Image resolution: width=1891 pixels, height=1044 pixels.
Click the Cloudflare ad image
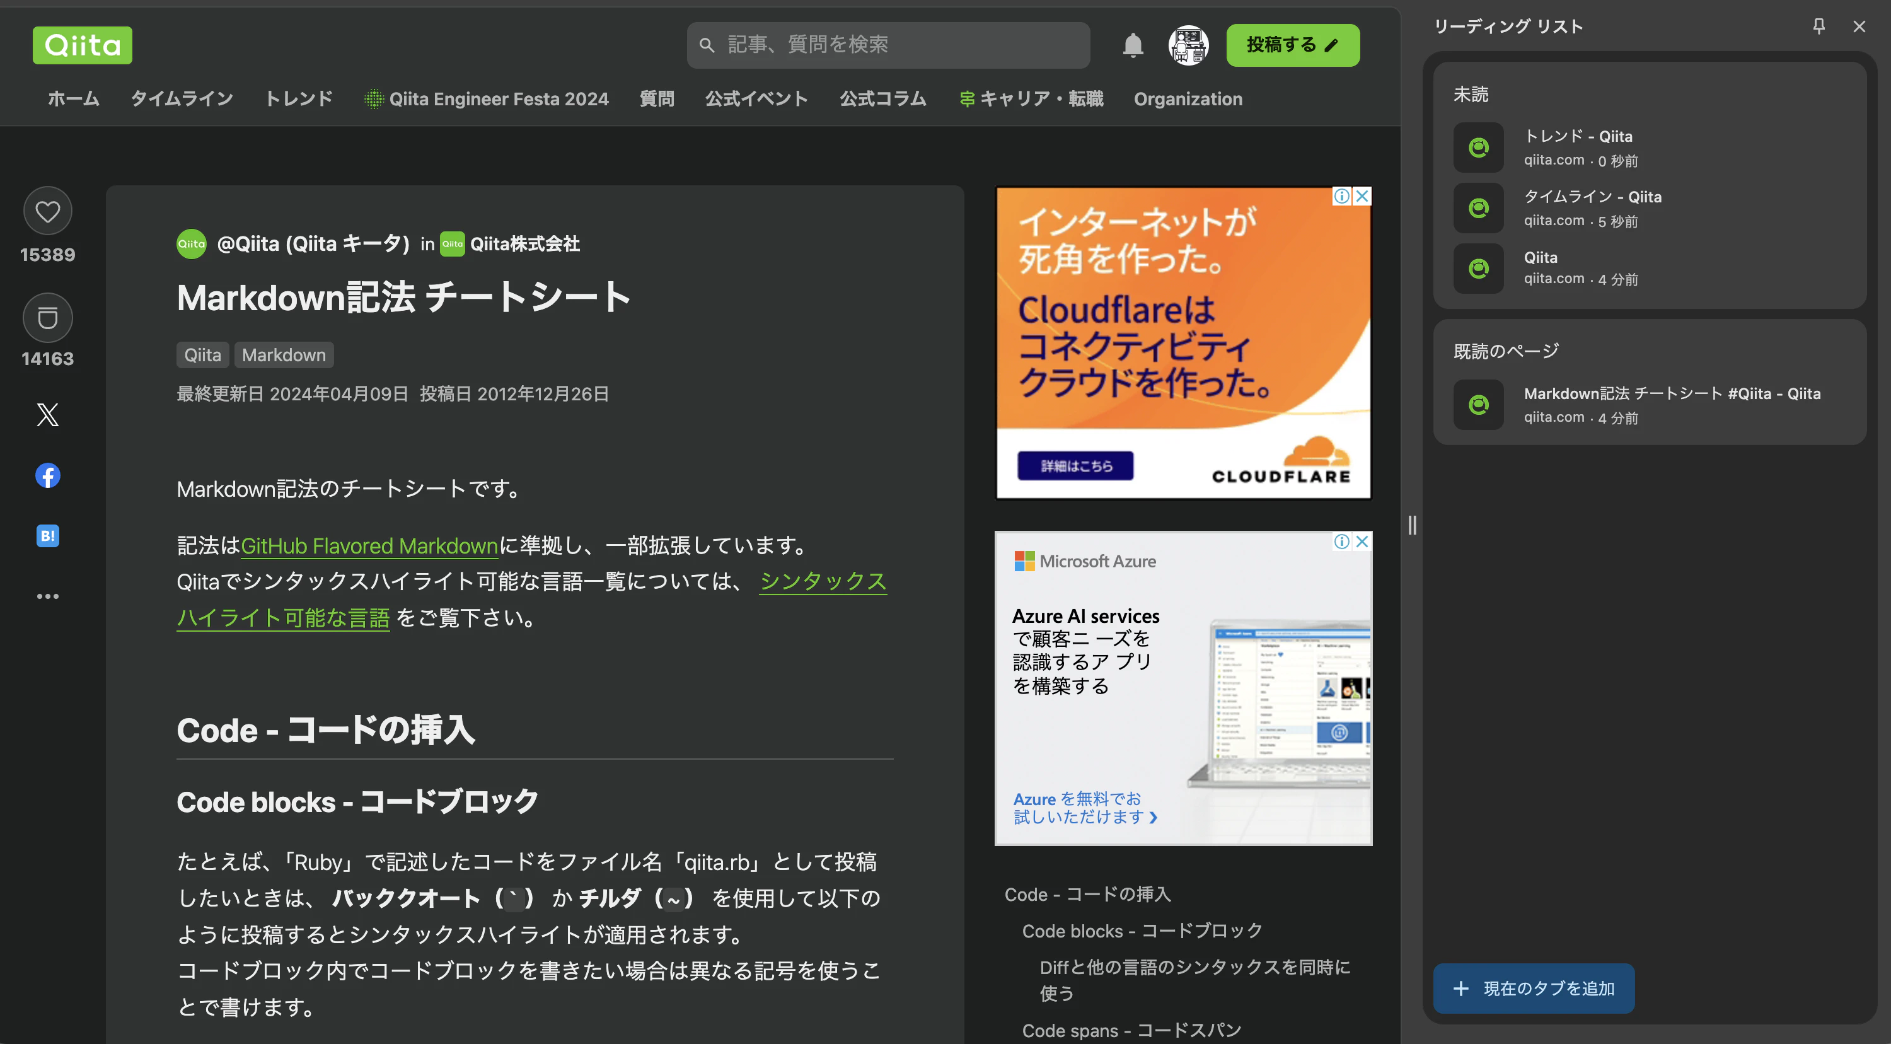[1183, 343]
